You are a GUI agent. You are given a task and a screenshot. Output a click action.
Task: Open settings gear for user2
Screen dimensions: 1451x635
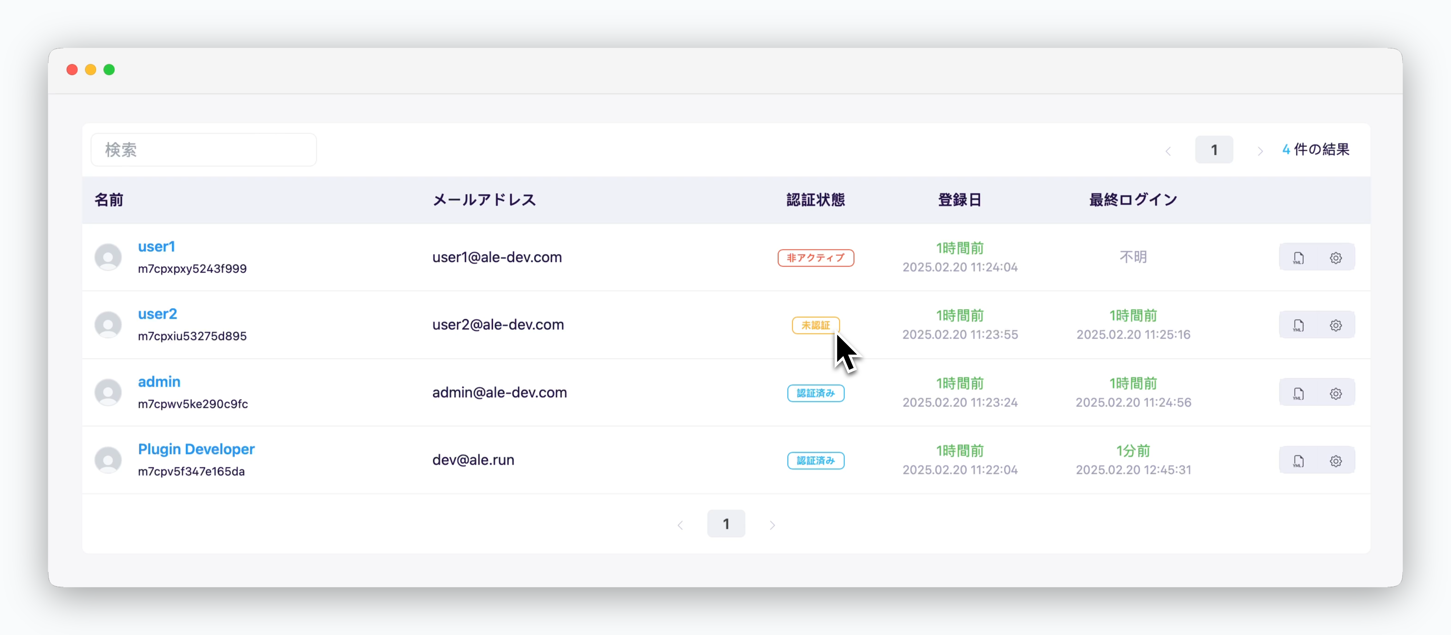tap(1336, 325)
